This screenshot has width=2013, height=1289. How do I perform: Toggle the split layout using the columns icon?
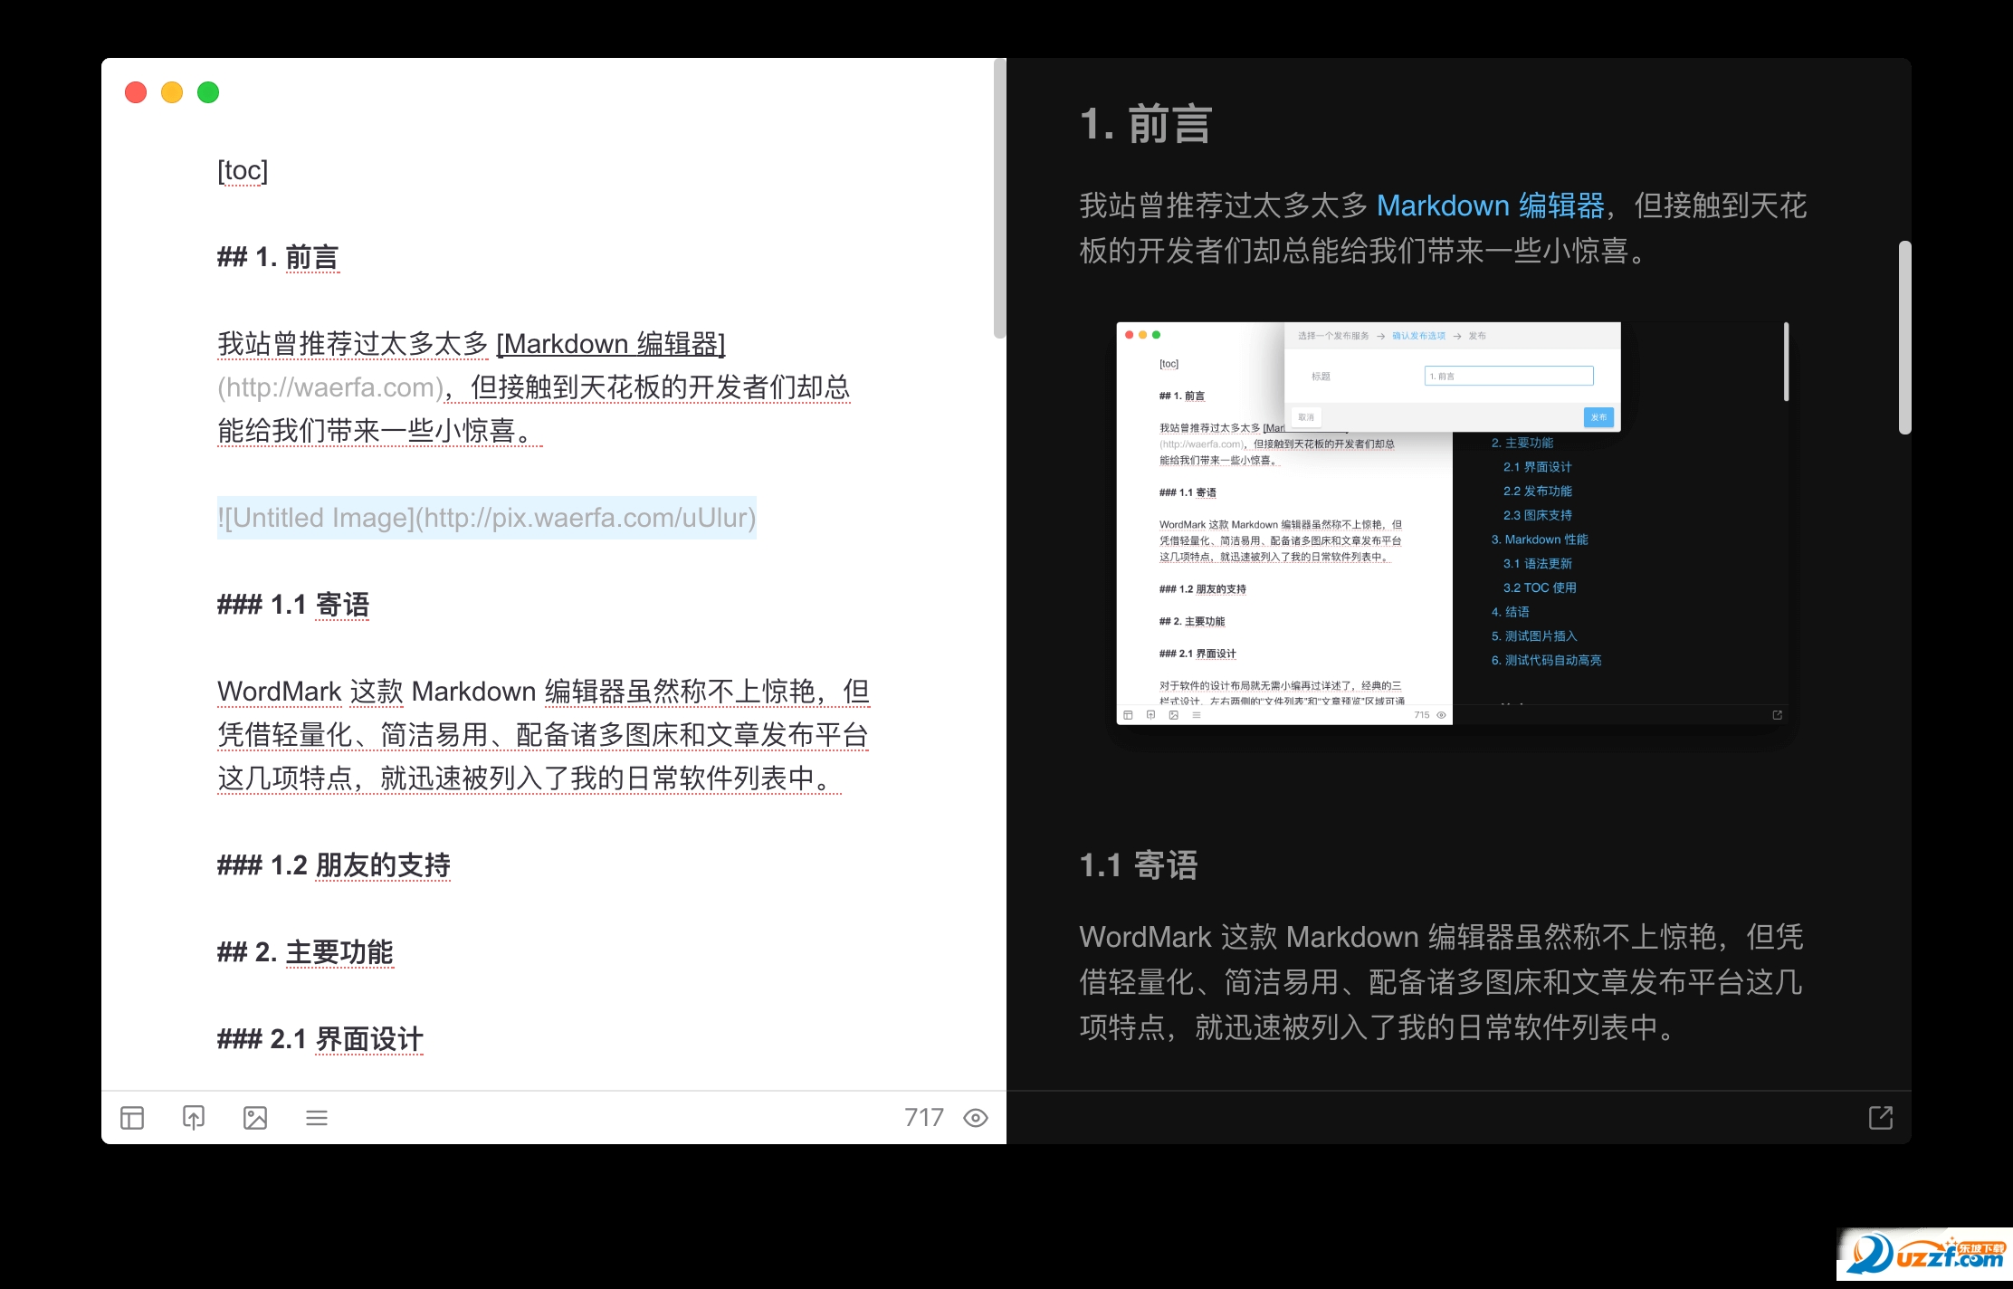[x=132, y=1118]
